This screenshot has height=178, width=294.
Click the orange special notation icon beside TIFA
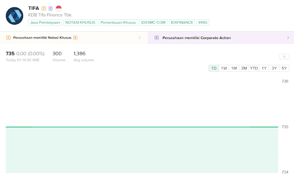44,8
